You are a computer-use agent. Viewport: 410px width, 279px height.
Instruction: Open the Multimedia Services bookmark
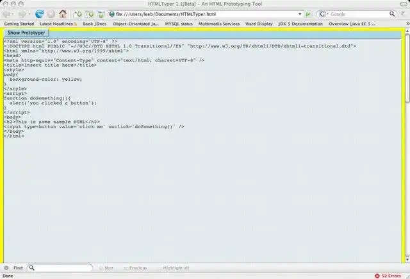click(219, 24)
